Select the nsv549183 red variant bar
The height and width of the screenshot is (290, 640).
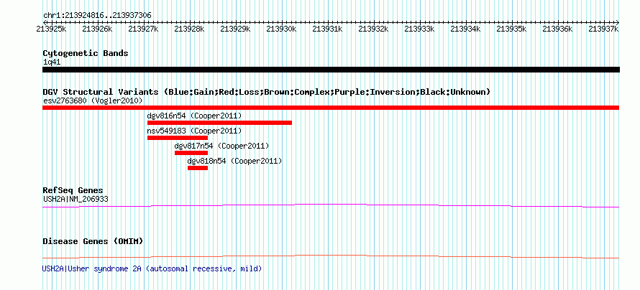178,138
